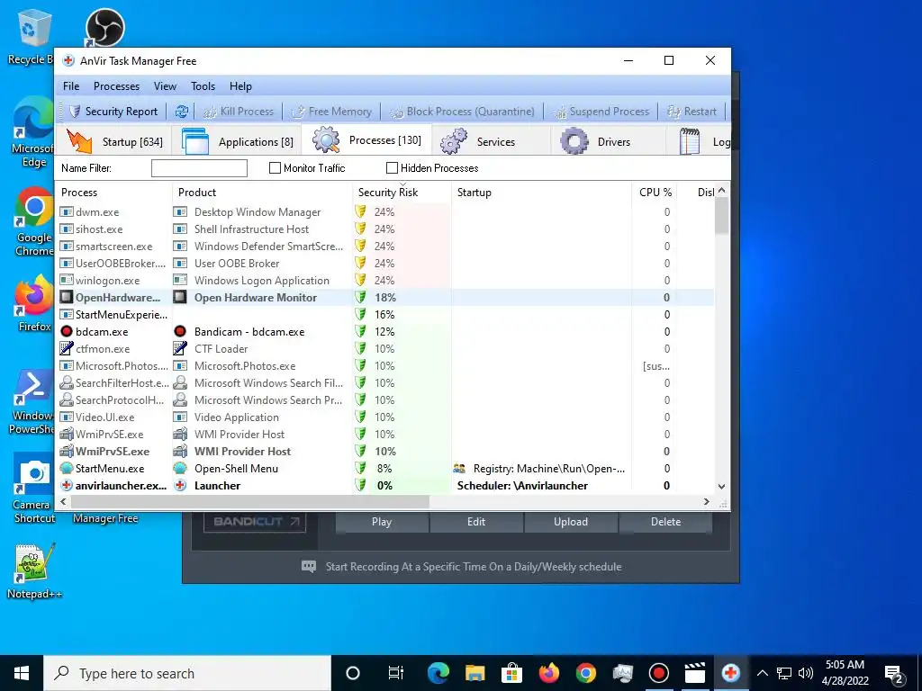Click the green shield in the 8% risk row
The image size is (922, 691).
(360, 468)
